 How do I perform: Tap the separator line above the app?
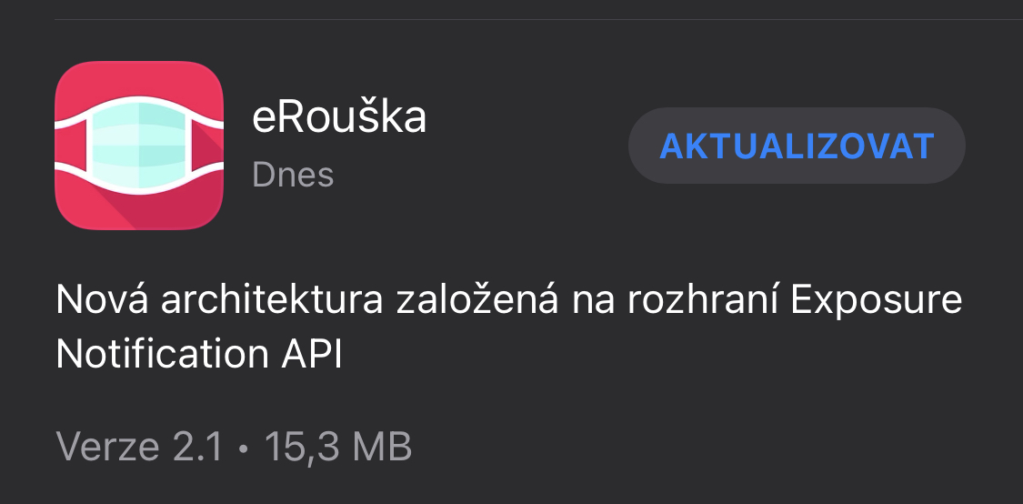(539, 20)
